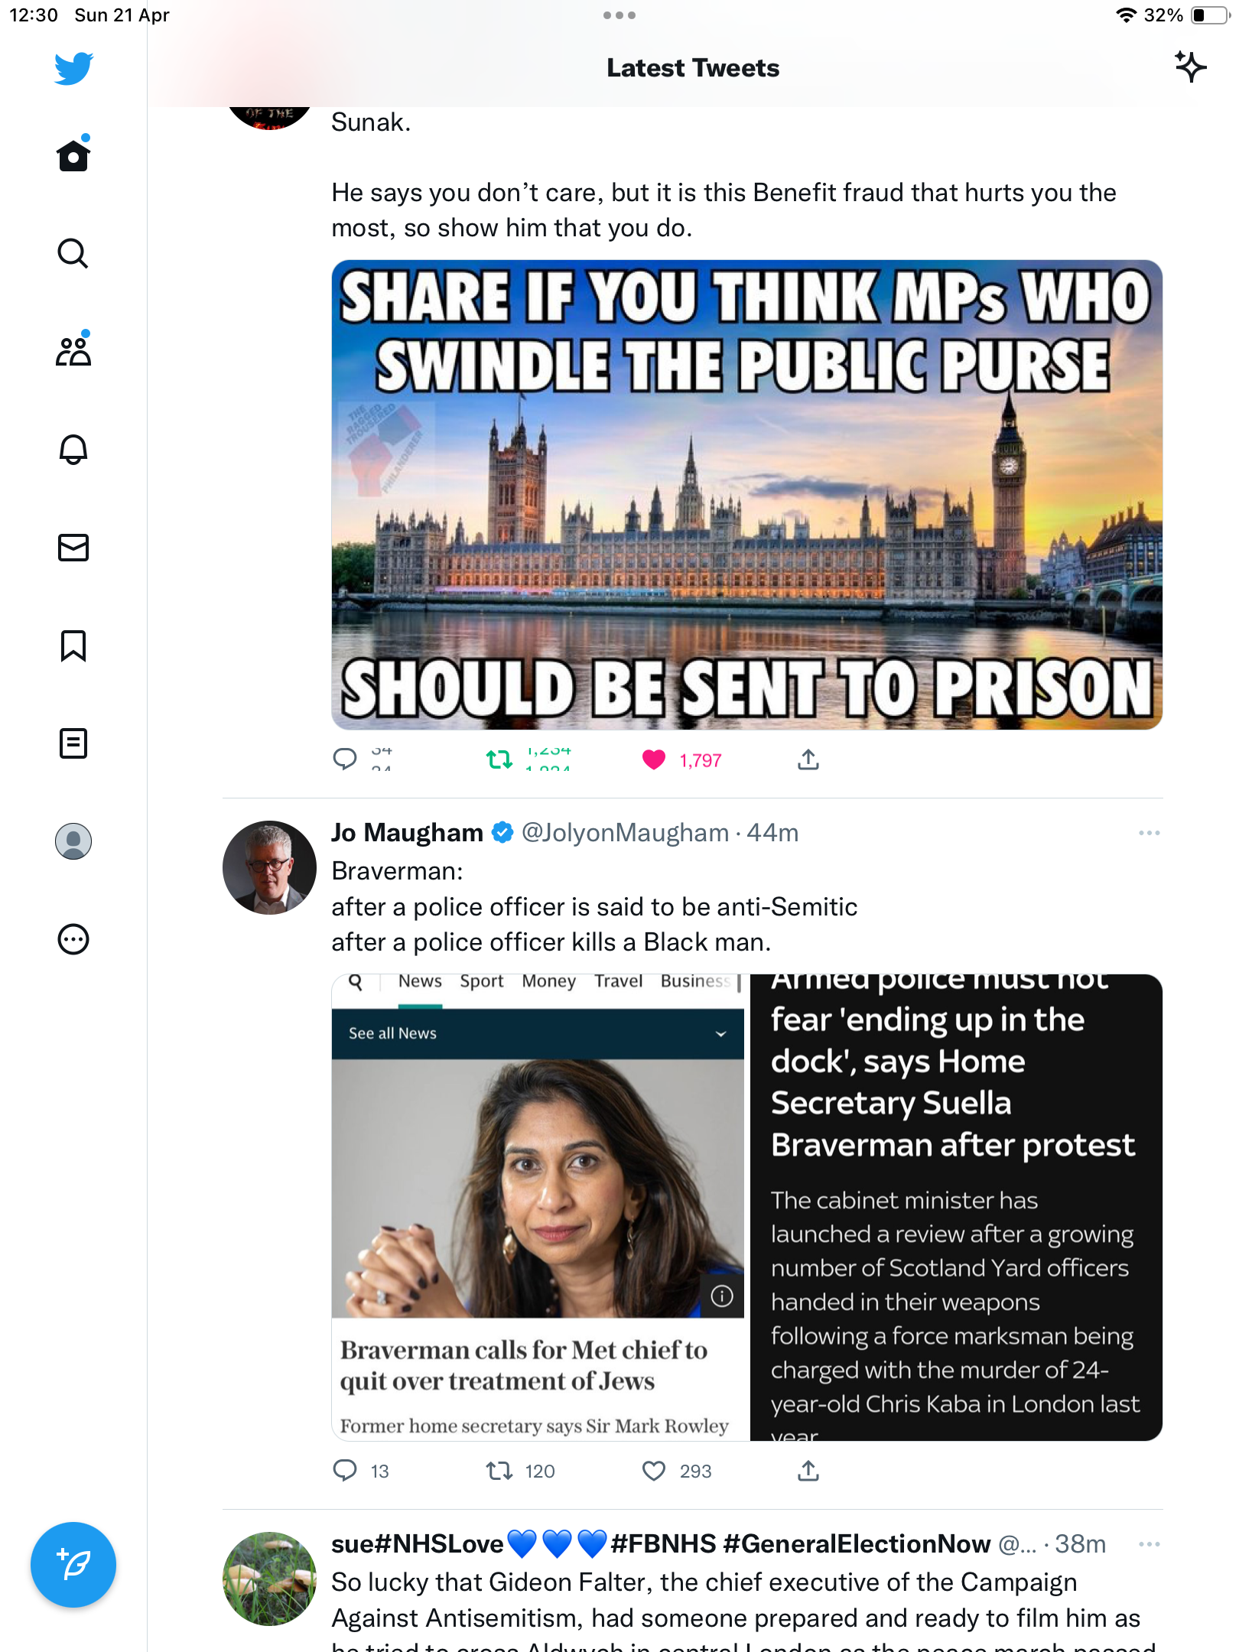Open the Search icon in sidebar
1239x1652 pixels.
(73, 253)
